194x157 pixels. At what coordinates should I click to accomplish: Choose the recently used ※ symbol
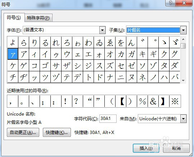[x=175, y=101]
